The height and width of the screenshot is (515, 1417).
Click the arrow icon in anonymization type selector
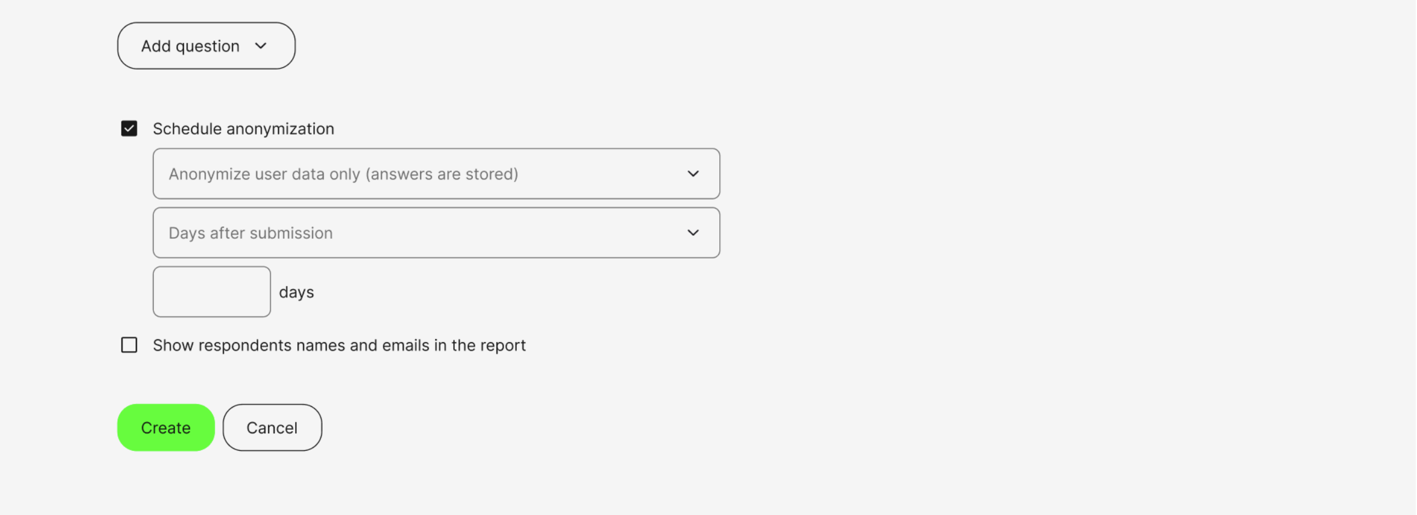(x=693, y=174)
